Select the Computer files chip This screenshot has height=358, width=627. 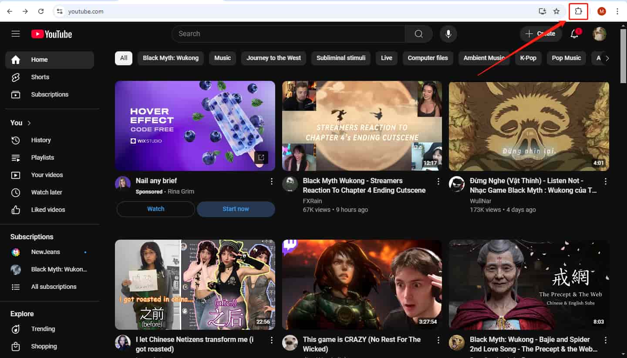click(428, 58)
